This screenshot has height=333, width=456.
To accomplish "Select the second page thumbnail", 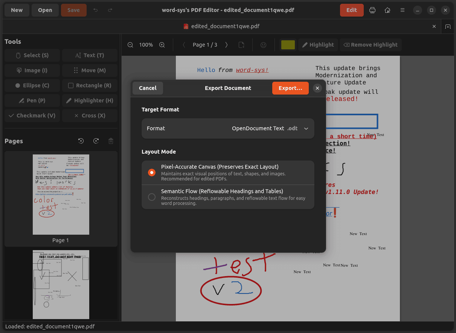I will click(61, 284).
